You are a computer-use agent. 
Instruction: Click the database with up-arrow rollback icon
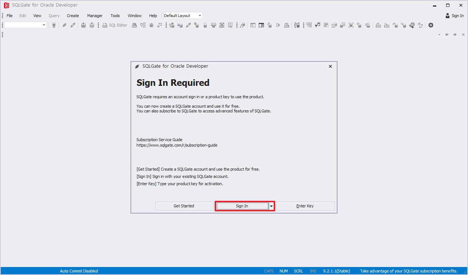(x=92, y=25)
